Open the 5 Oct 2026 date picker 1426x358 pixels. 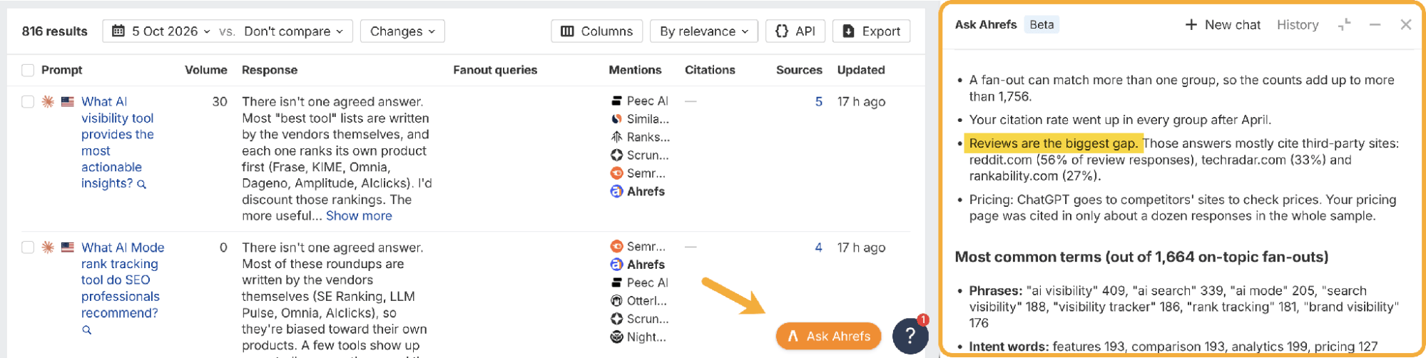(162, 31)
